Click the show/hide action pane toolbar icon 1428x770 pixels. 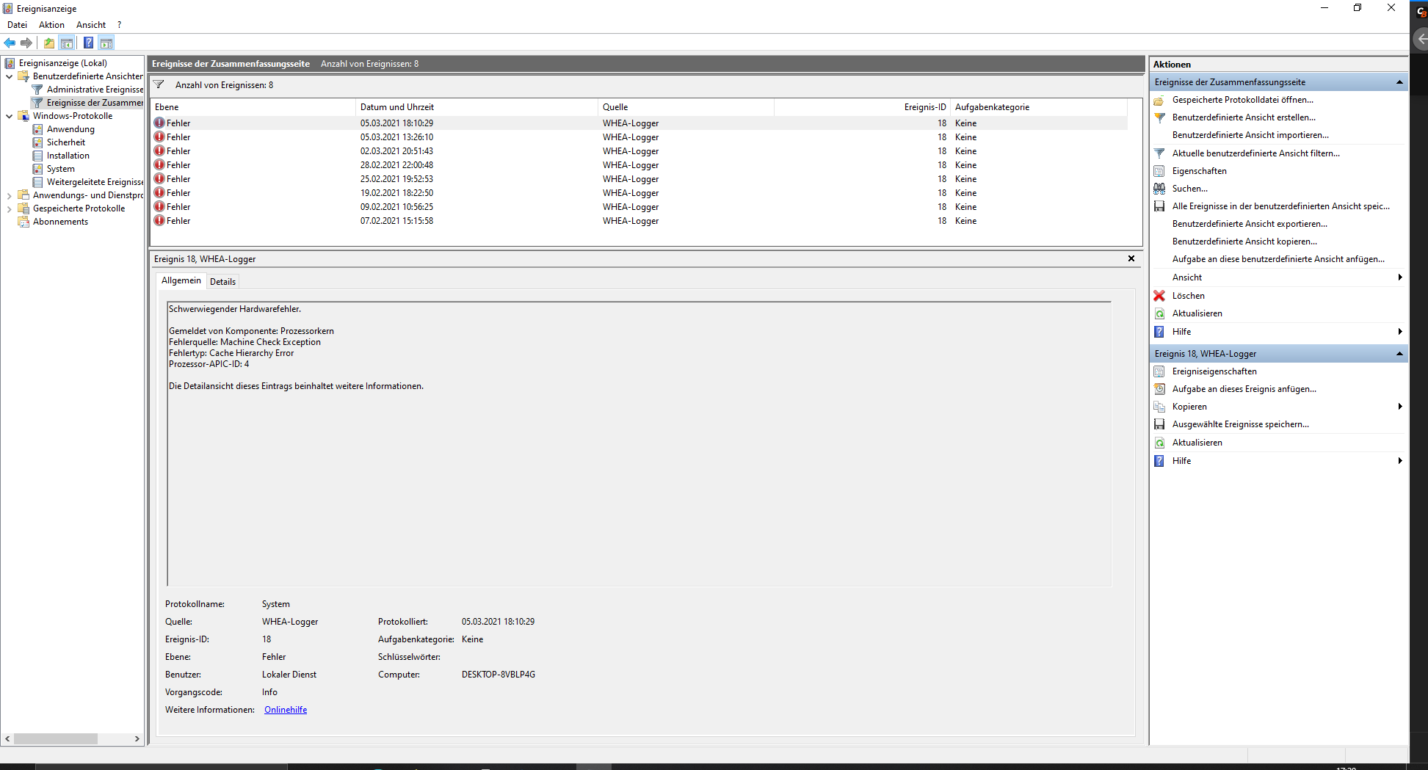[106, 43]
